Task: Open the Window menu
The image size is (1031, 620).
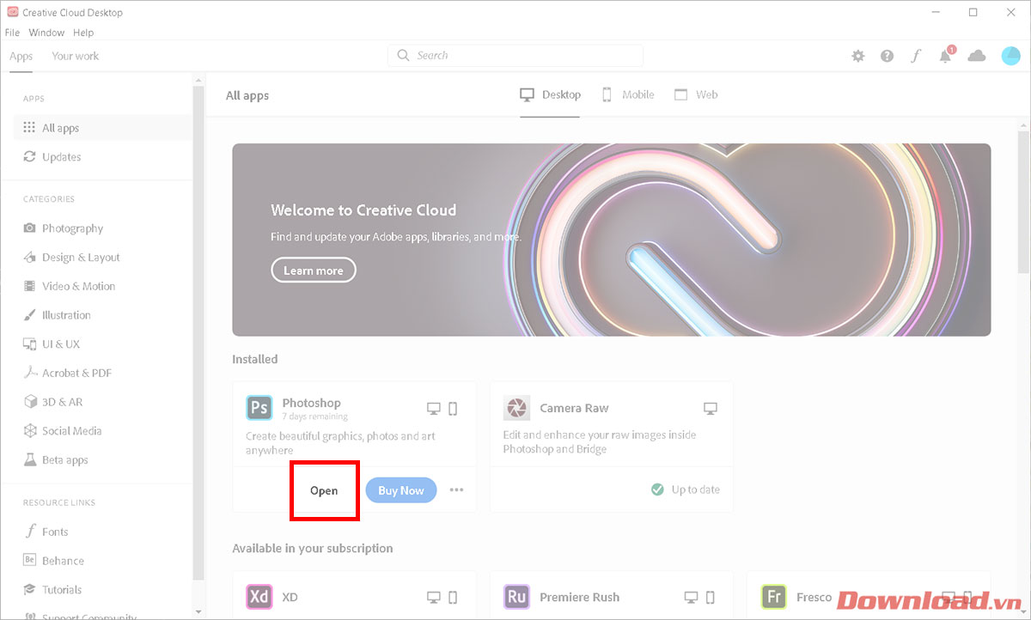Action: point(46,33)
